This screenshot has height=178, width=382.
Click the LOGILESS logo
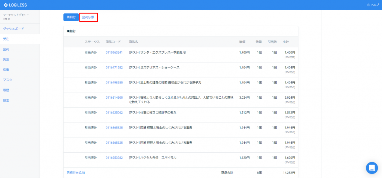[x=15, y=5]
